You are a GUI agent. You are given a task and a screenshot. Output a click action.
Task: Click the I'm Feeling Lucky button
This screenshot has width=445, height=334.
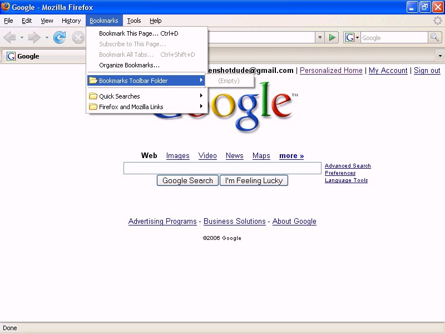coord(254,180)
